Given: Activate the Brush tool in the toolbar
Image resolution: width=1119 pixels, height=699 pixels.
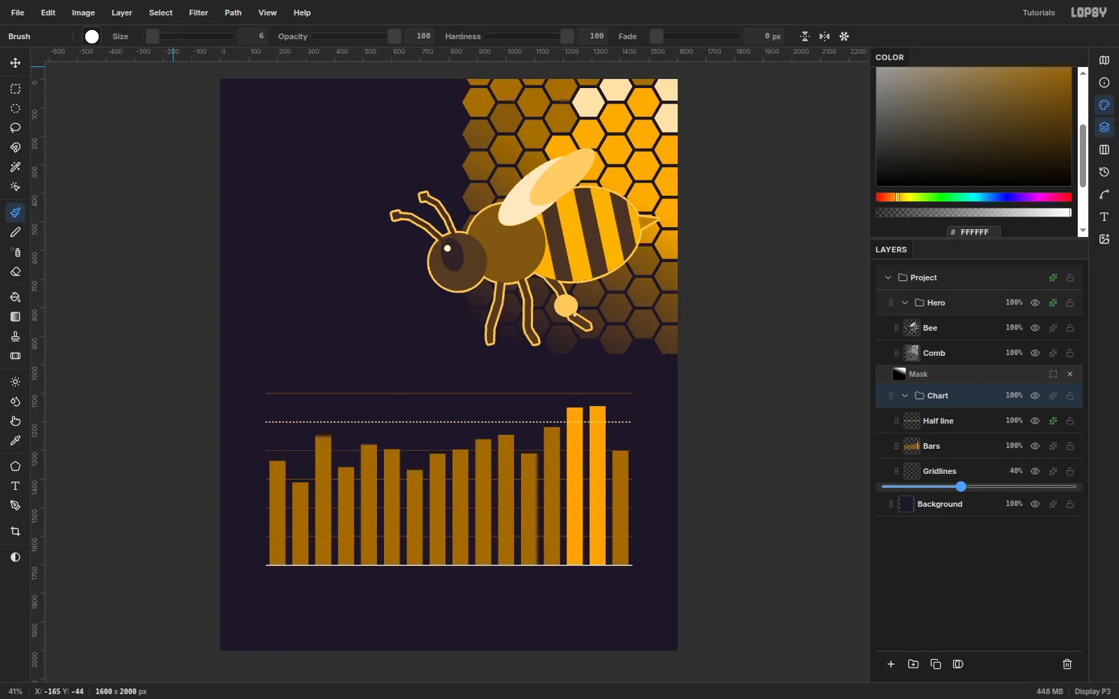Looking at the screenshot, I should pos(15,212).
